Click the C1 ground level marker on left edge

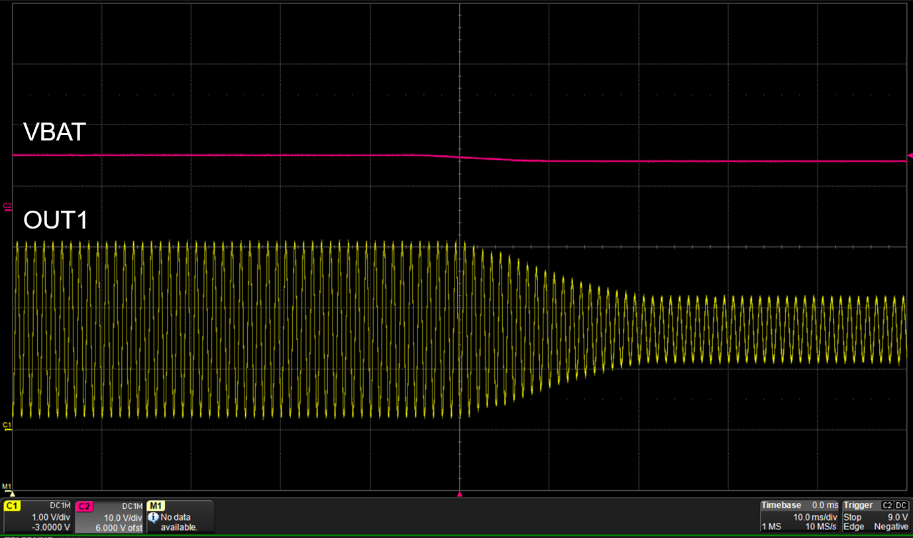7,425
